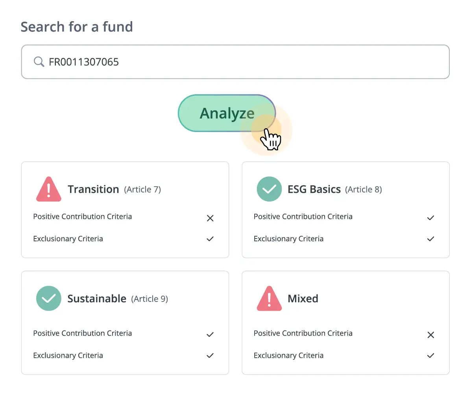471x396 pixels.
Task: Click the X icon beside Transition Positive Contribution Criteria
Action: (210, 218)
